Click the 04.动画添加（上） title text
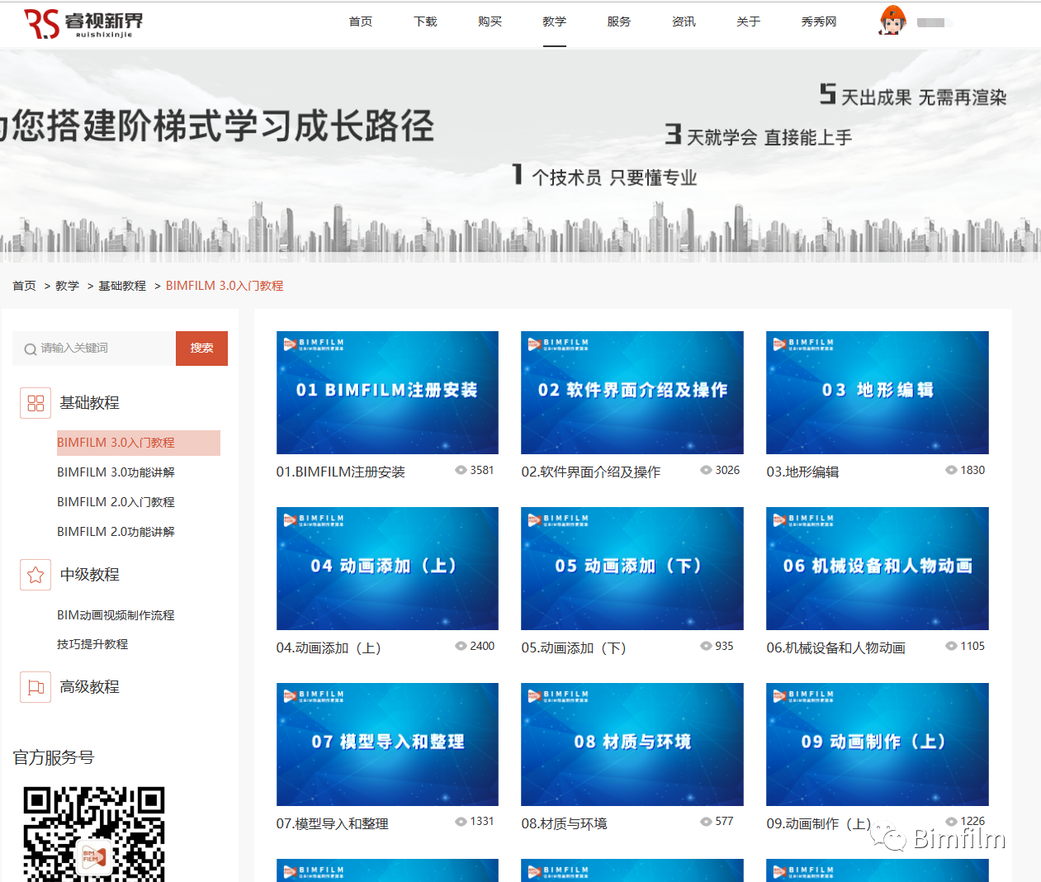 pyautogui.click(x=329, y=648)
